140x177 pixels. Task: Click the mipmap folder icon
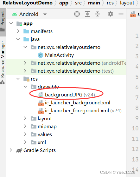[34, 127]
